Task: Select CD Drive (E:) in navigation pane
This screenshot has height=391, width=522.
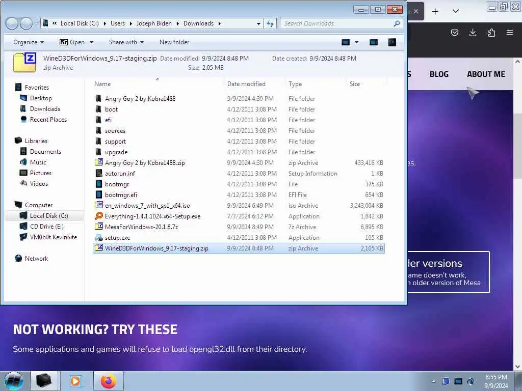Action: coord(46,226)
